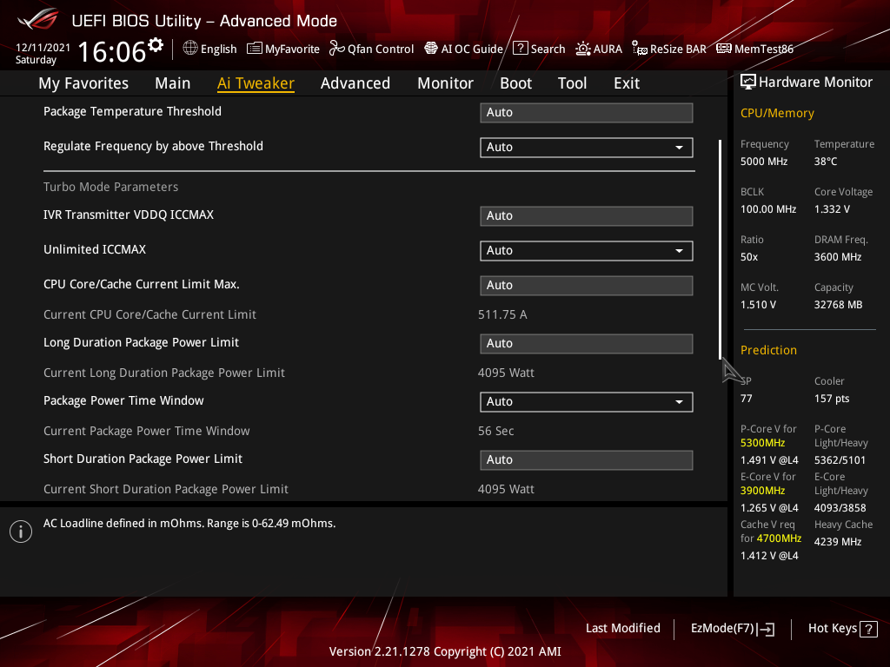
Task: Click the CPU/Memory section heading
Action: [777, 114]
